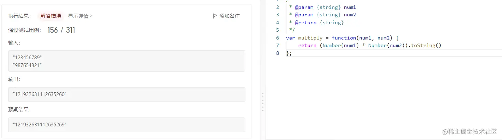Click the input box showing "123456789"
The width and height of the screenshot is (502, 140).
coord(127,61)
